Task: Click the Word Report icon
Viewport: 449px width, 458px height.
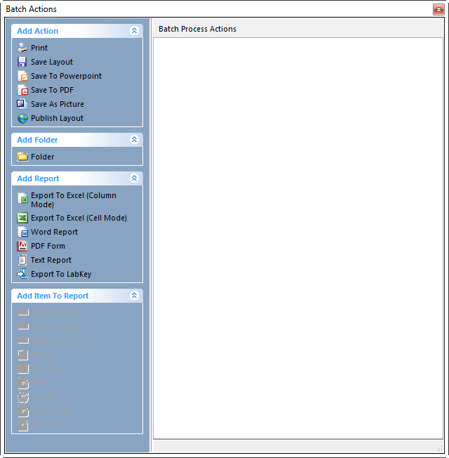Action: 22,232
